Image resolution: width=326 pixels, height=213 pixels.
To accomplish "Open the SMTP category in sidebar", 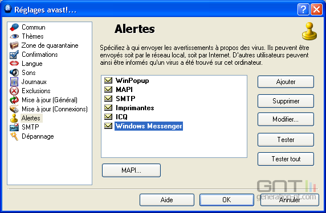I will [30, 127].
